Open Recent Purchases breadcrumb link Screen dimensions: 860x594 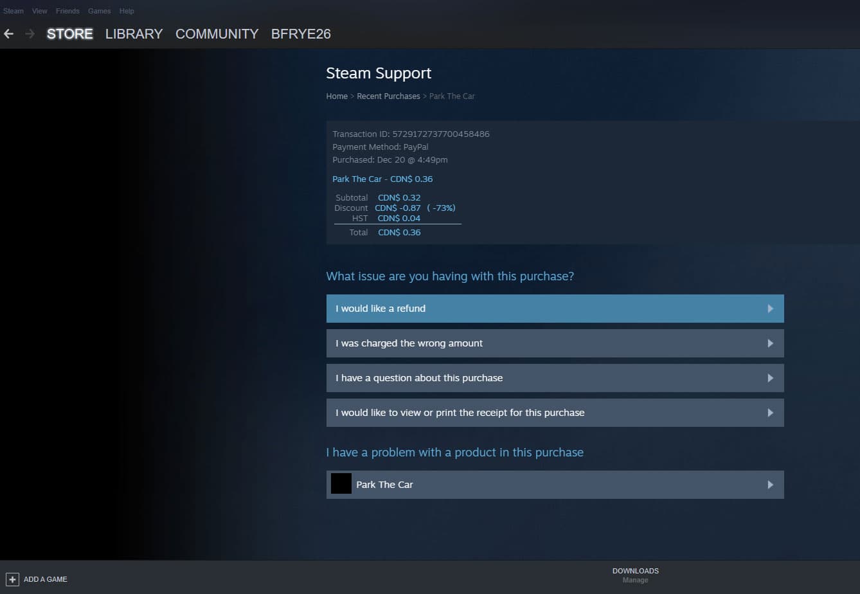click(388, 96)
